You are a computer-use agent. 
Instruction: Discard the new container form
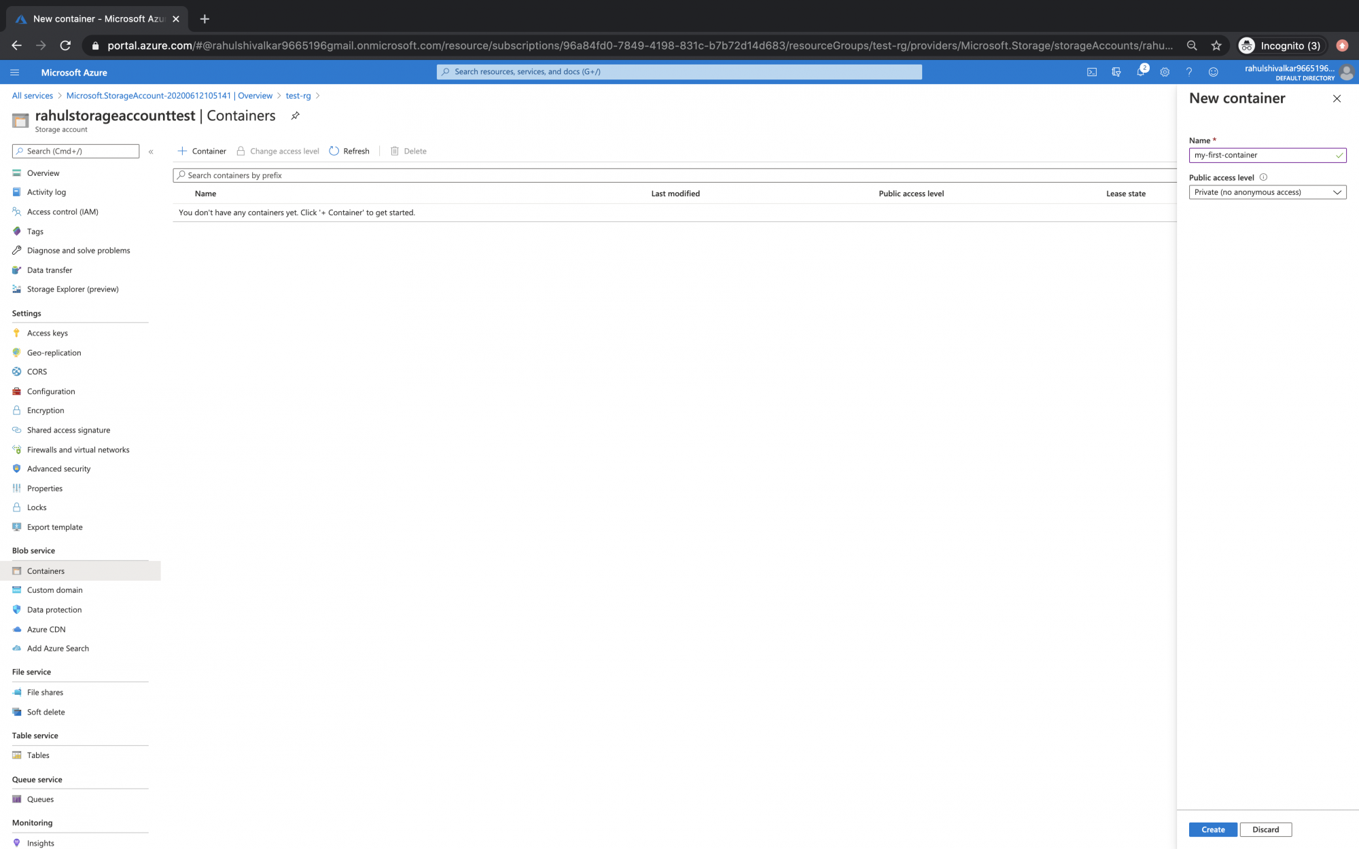(x=1265, y=829)
